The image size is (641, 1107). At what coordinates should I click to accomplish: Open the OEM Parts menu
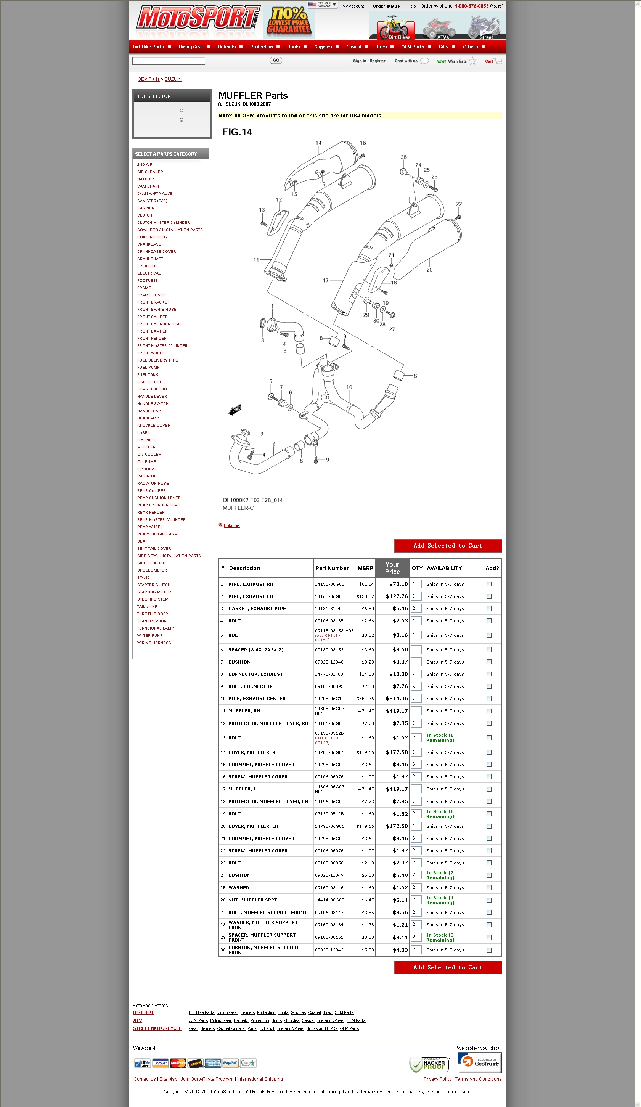(x=413, y=47)
